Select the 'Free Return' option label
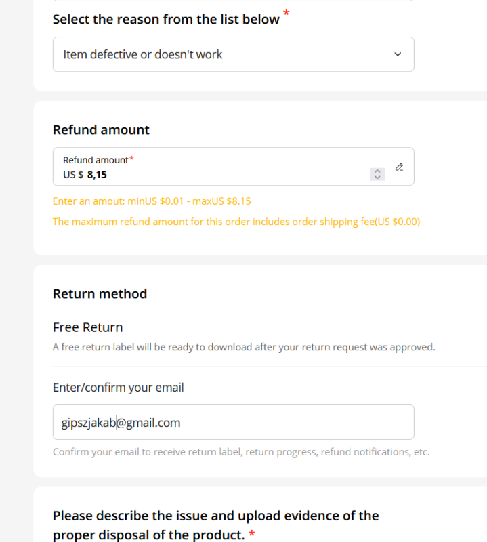Viewport: 487px width, 542px height. [x=88, y=327]
